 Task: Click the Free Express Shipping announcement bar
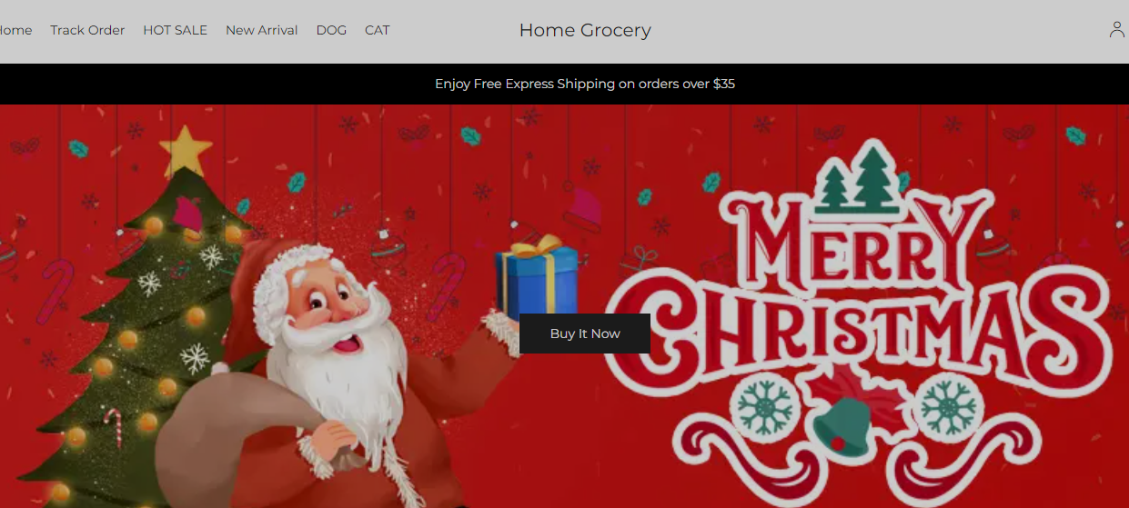coord(564,84)
